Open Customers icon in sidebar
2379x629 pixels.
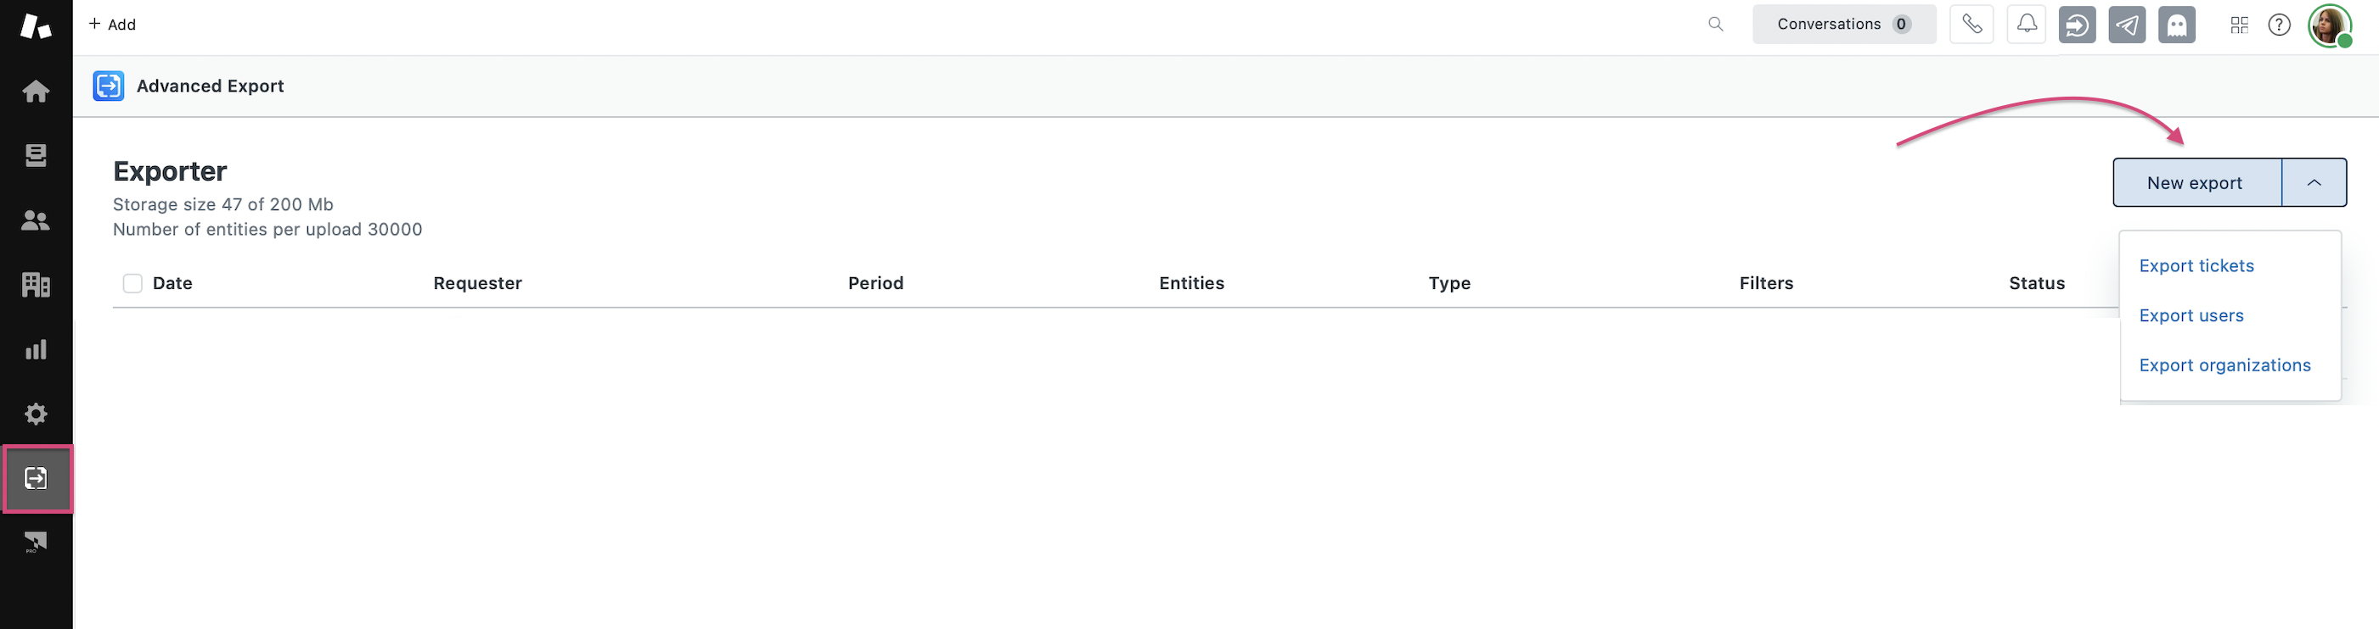(x=36, y=220)
